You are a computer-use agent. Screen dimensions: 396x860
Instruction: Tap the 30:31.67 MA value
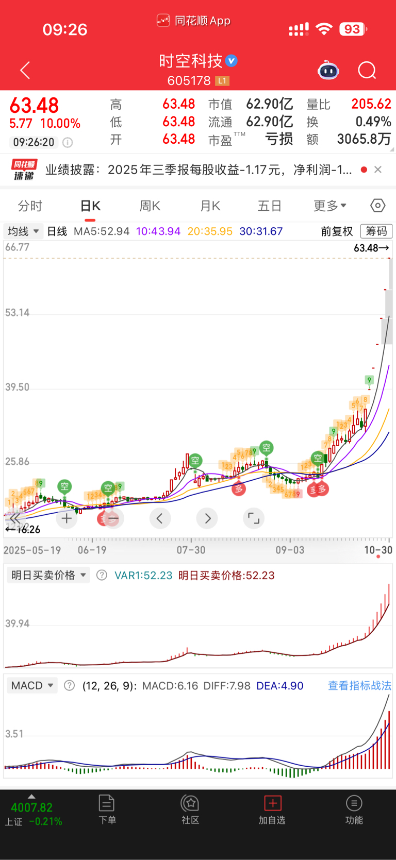coord(261,231)
